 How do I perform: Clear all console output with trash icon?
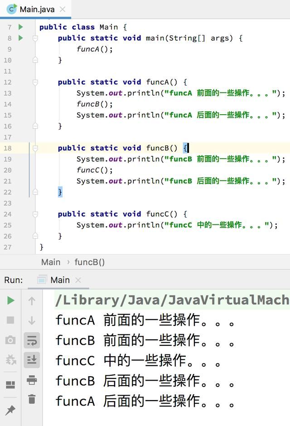(32, 399)
